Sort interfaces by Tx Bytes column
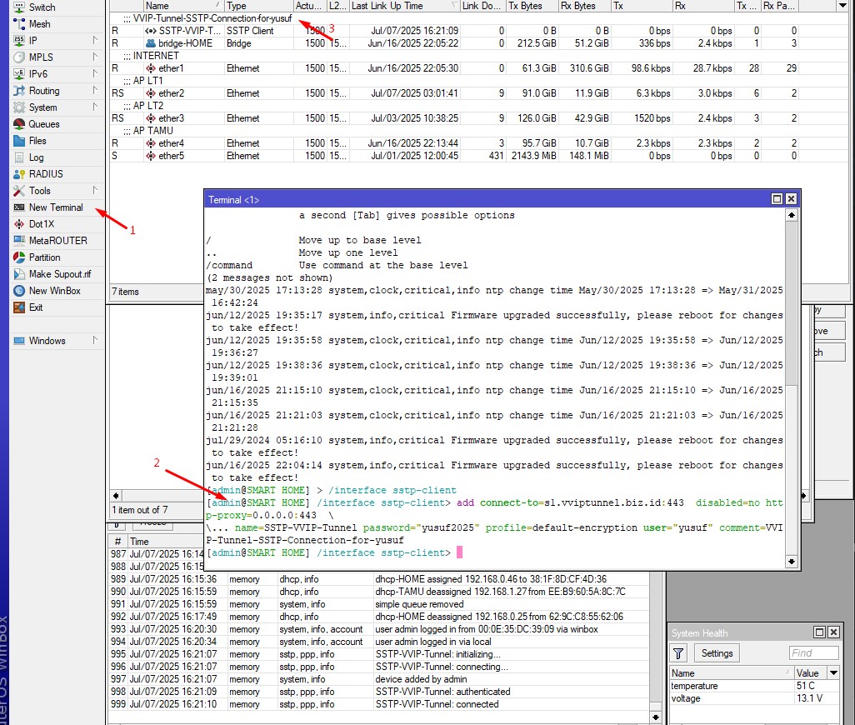 532,6
